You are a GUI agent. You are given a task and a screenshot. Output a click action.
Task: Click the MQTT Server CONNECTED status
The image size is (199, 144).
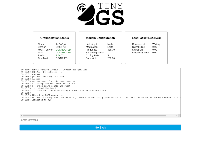[63, 50]
